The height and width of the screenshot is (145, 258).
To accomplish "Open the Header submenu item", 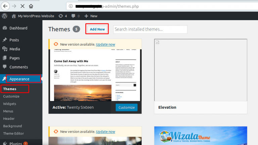I will click(x=9, y=118).
